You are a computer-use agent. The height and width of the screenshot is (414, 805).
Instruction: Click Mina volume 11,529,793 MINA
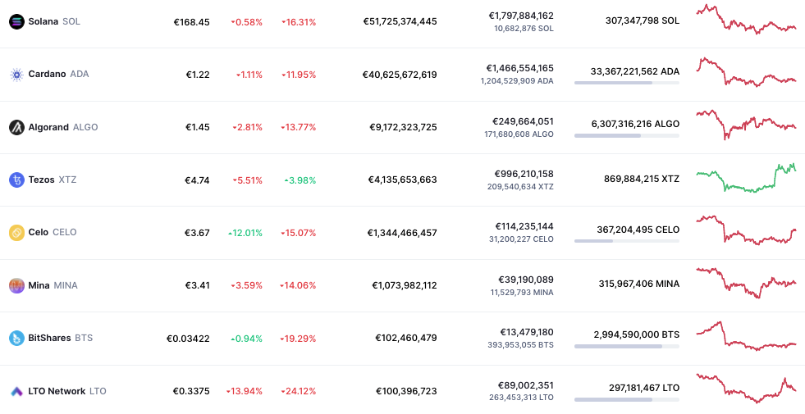pos(522,293)
